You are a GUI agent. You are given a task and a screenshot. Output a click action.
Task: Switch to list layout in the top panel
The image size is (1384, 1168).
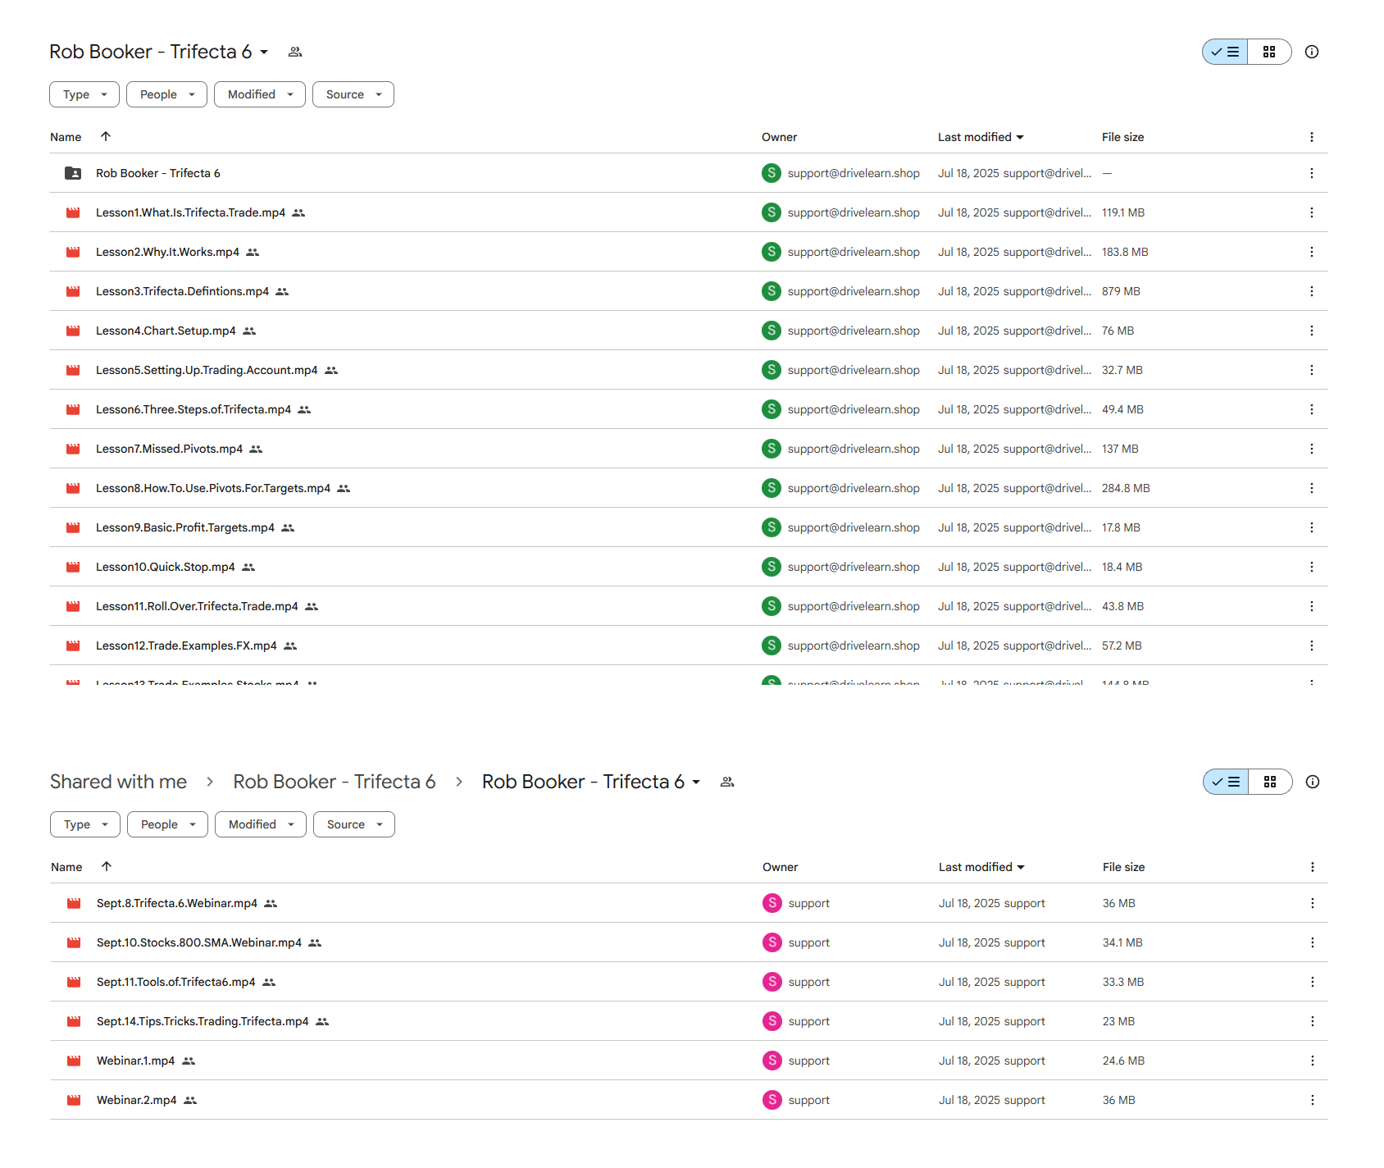click(x=1225, y=52)
